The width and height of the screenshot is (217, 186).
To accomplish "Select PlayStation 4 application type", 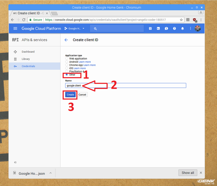I will tap(66, 71).
